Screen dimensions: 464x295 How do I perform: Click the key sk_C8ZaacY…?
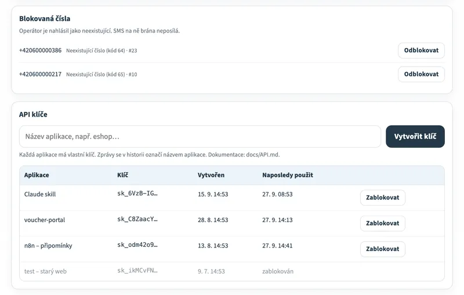[137, 219]
